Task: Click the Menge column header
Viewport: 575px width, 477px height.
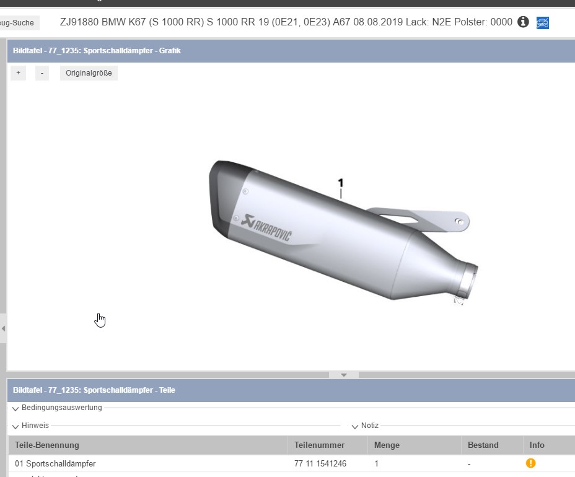Action: [x=387, y=445]
